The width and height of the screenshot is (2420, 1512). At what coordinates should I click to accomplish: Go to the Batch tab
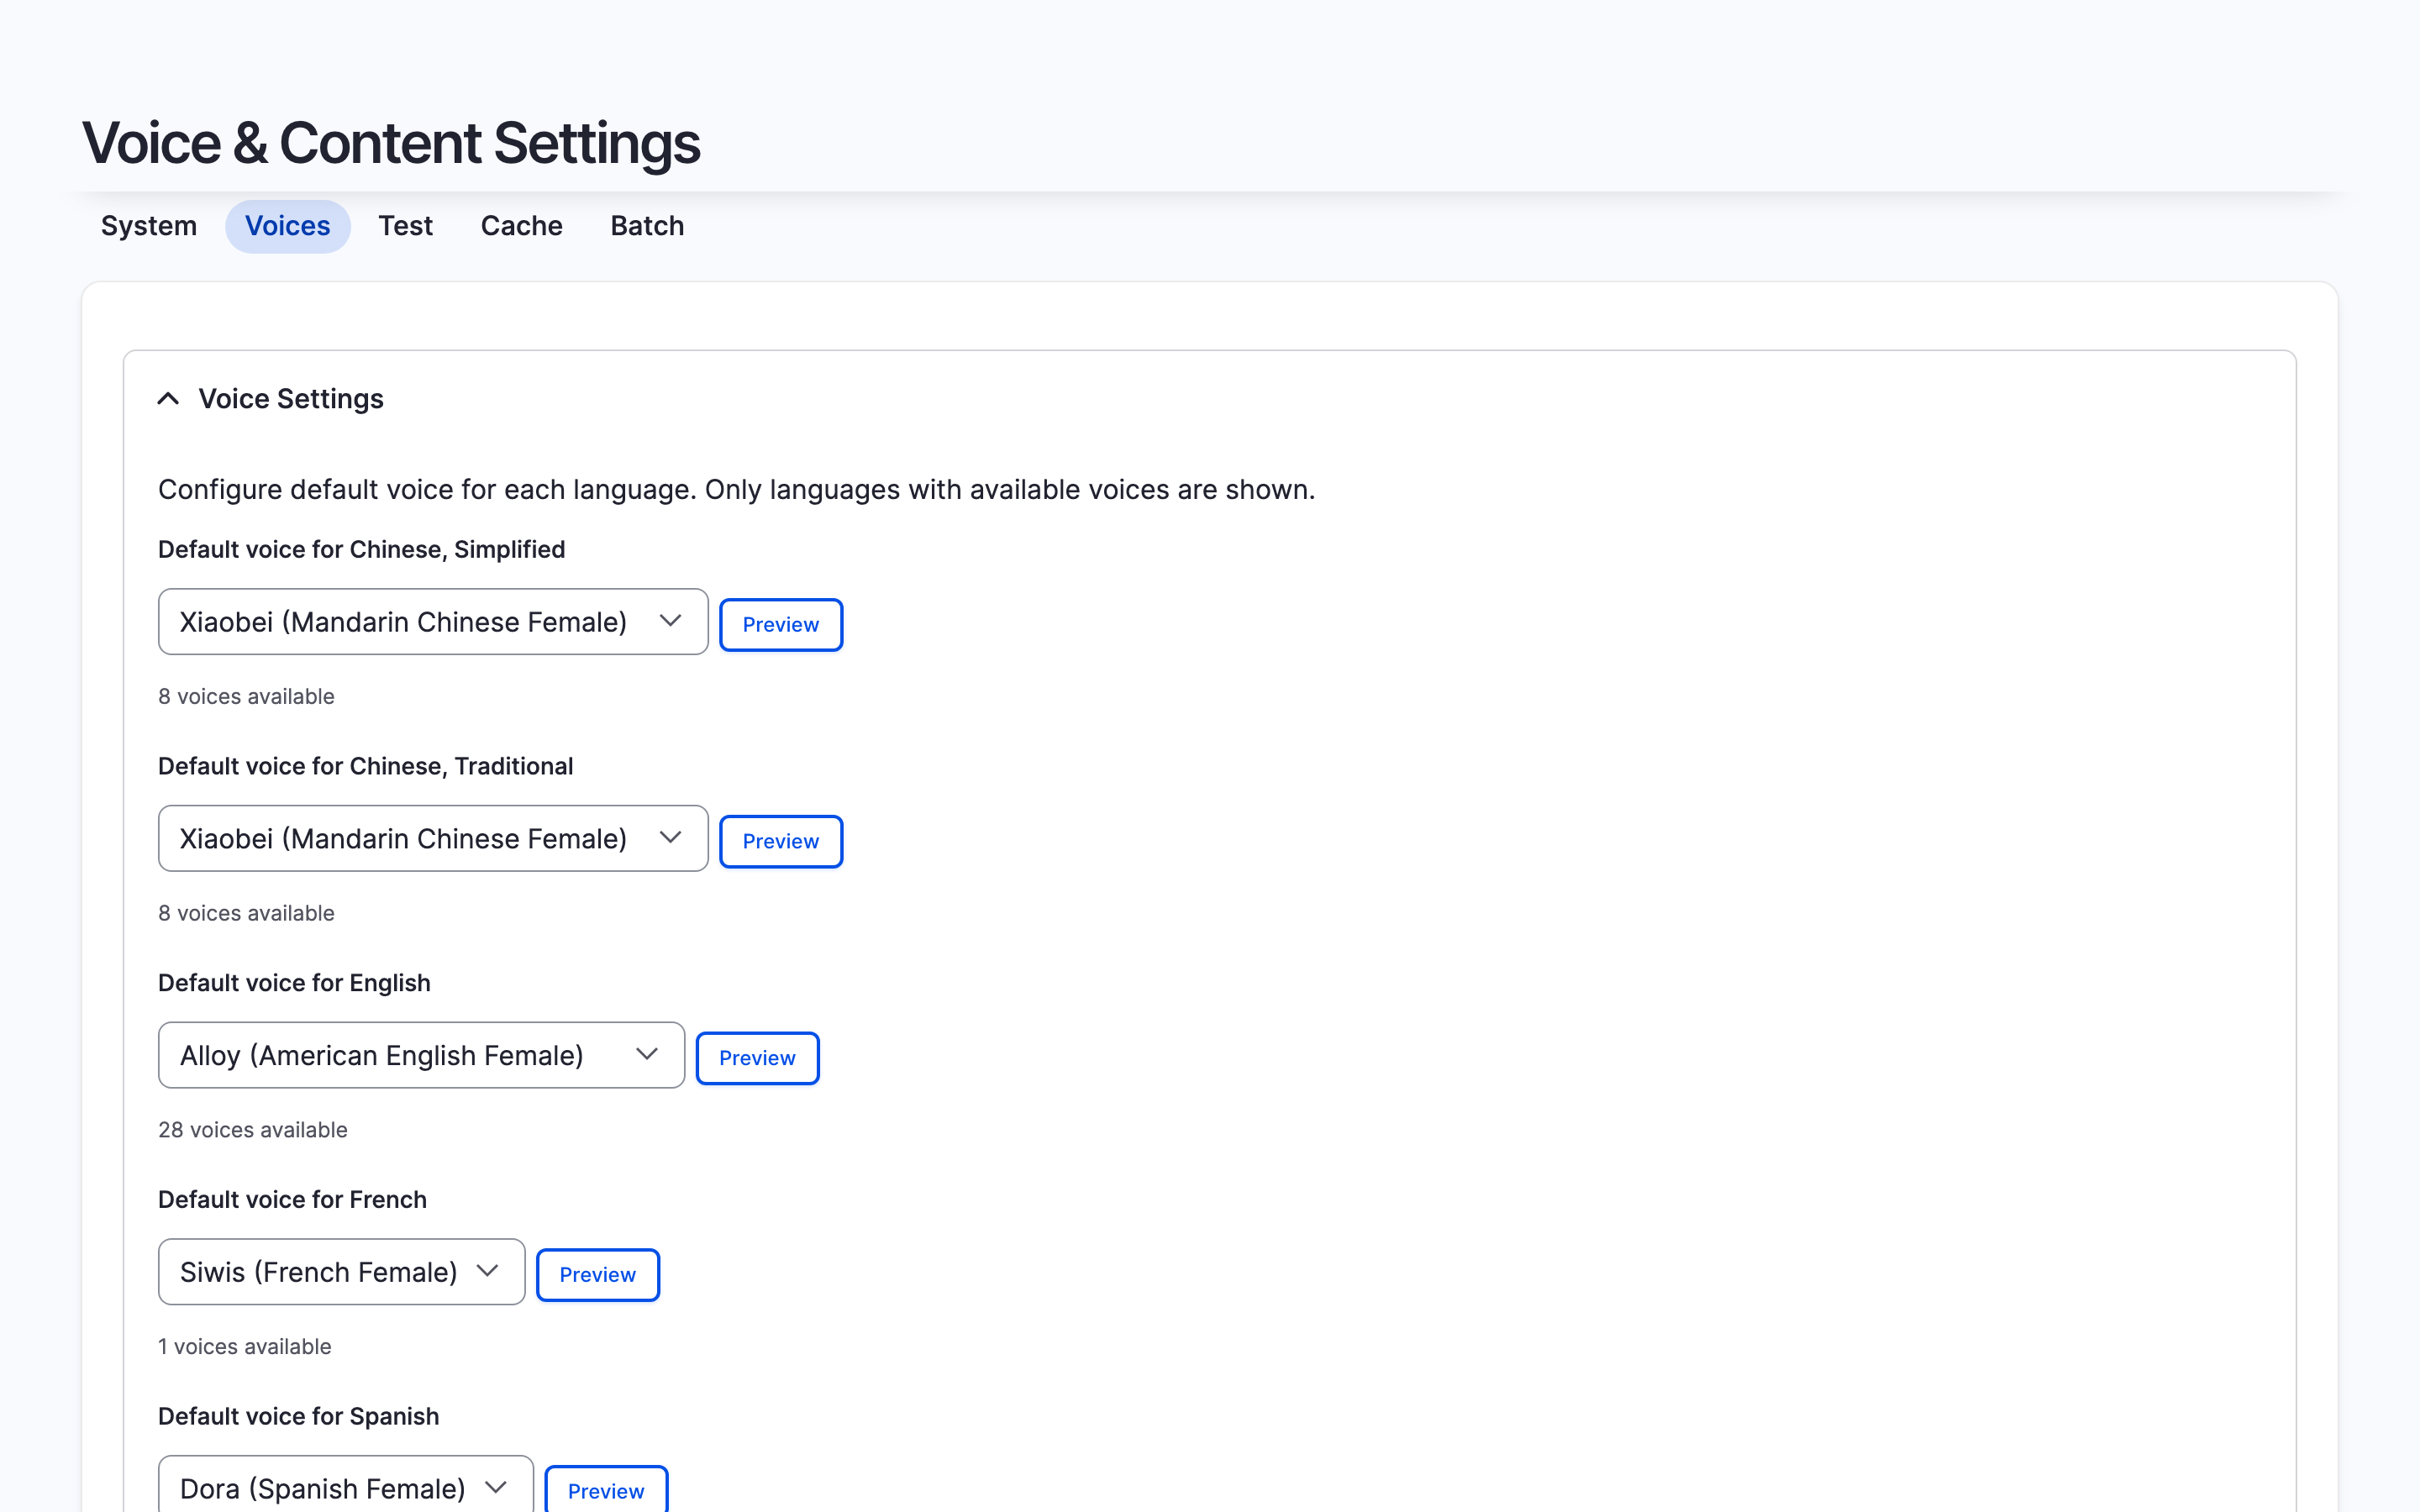click(648, 226)
